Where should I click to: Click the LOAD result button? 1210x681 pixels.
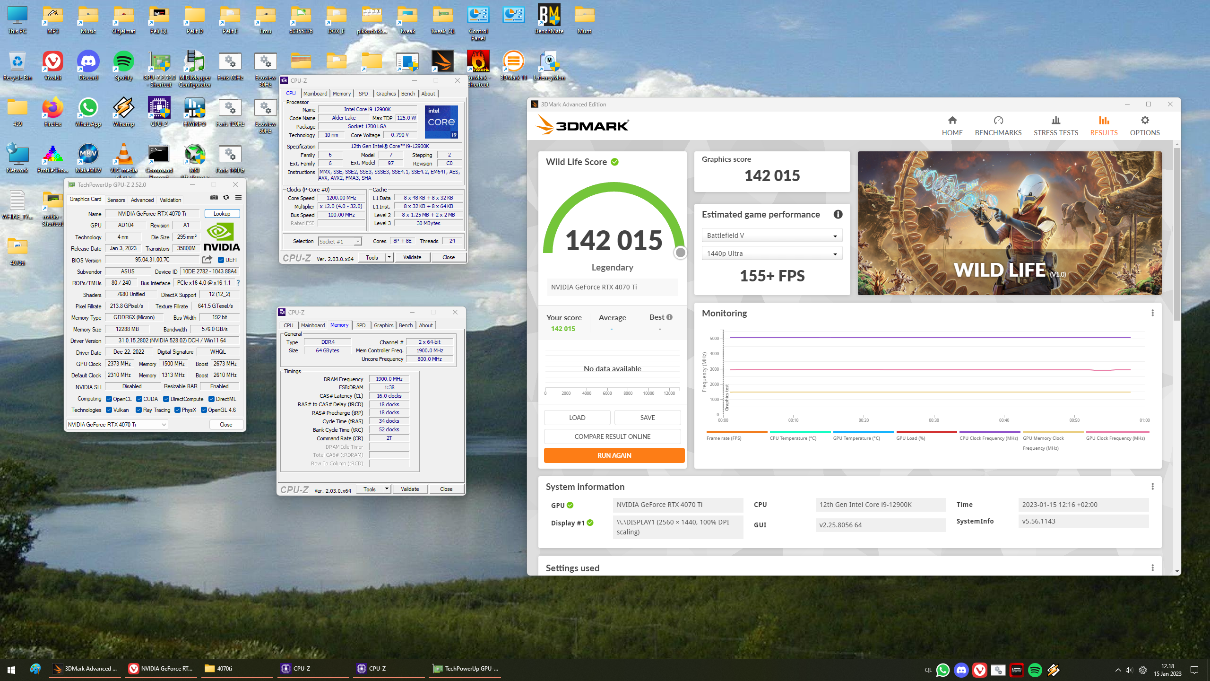pos(577,418)
